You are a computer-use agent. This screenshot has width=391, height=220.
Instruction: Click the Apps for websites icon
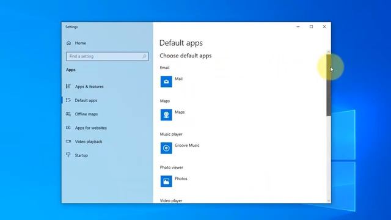68,128
